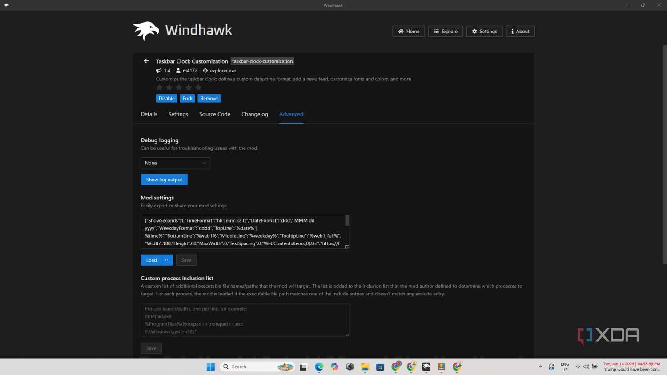667x375 pixels.
Task: Rate the mod five stars
Action: point(198,88)
